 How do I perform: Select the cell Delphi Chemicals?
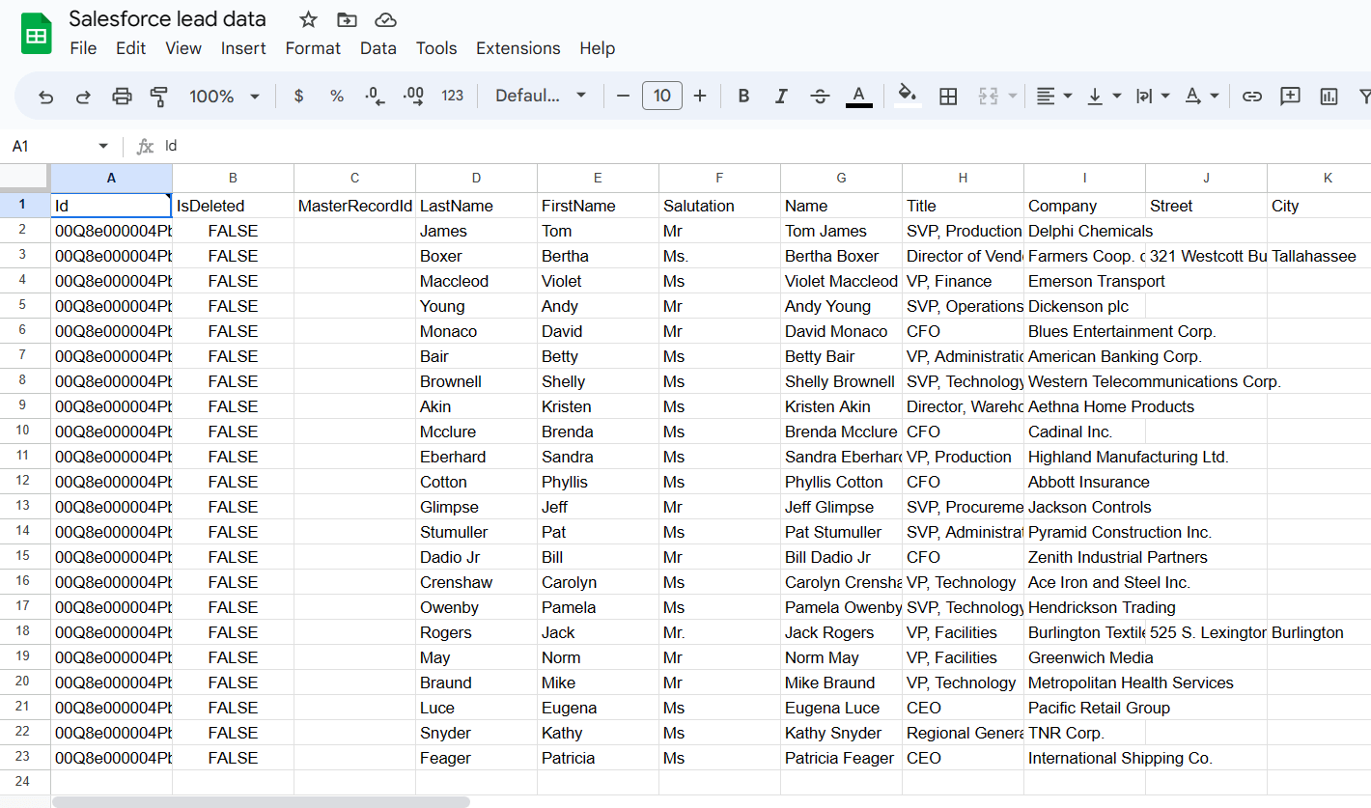tap(1084, 231)
